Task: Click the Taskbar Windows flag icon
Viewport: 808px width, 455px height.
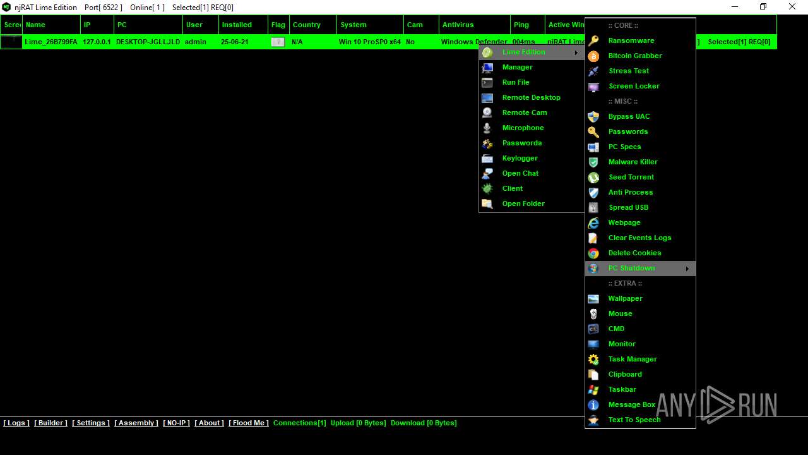Action: point(593,389)
